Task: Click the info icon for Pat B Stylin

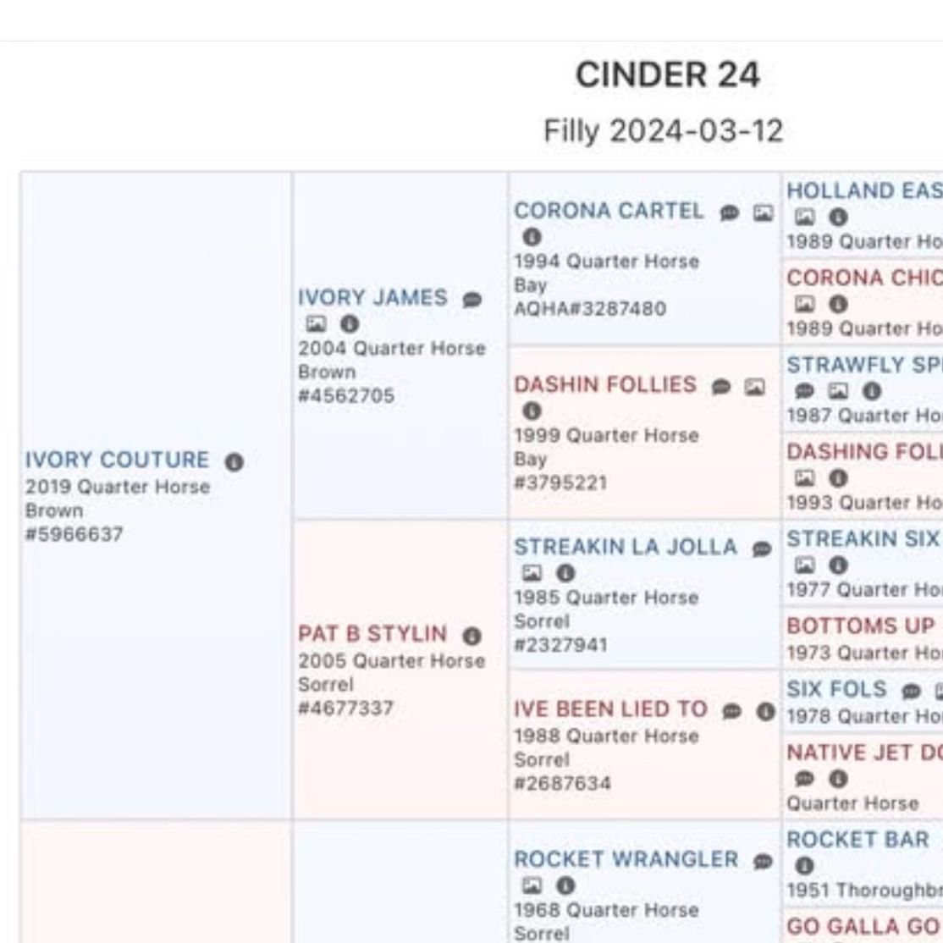Action: point(472,636)
